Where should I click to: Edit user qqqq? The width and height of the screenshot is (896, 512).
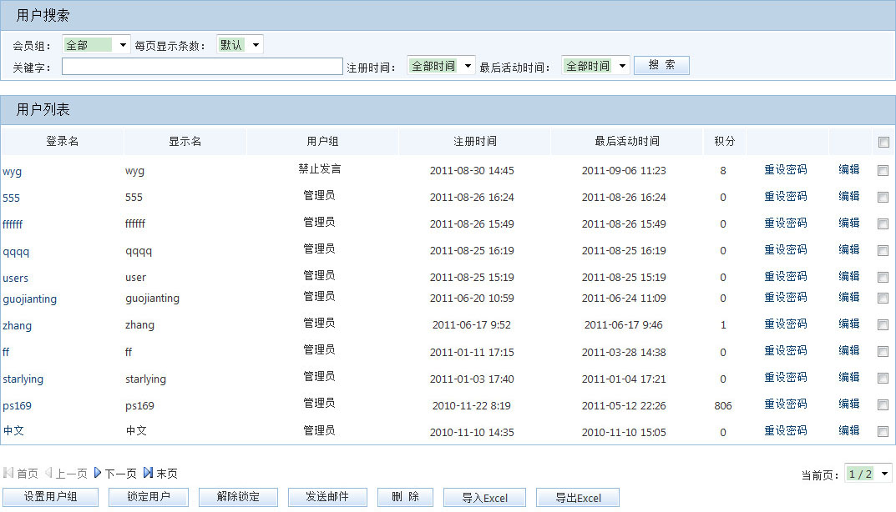[x=849, y=249]
